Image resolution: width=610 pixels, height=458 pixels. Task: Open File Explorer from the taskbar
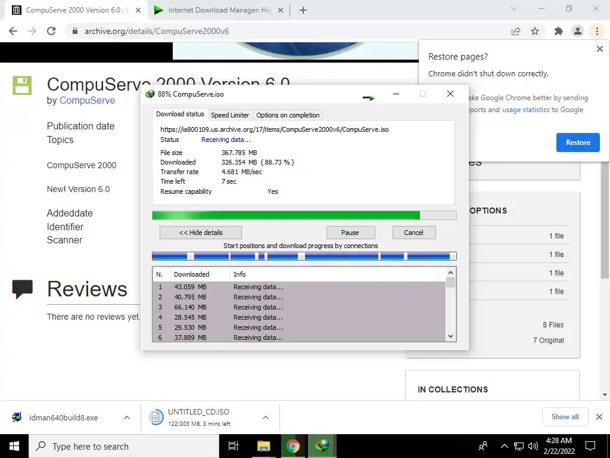coord(263,446)
